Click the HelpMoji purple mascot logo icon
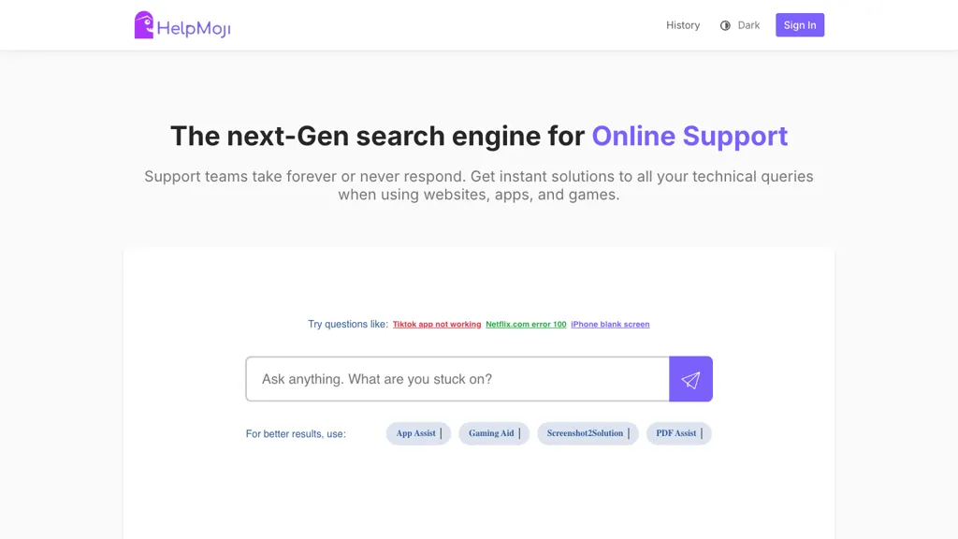958x539 pixels. click(143, 25)
